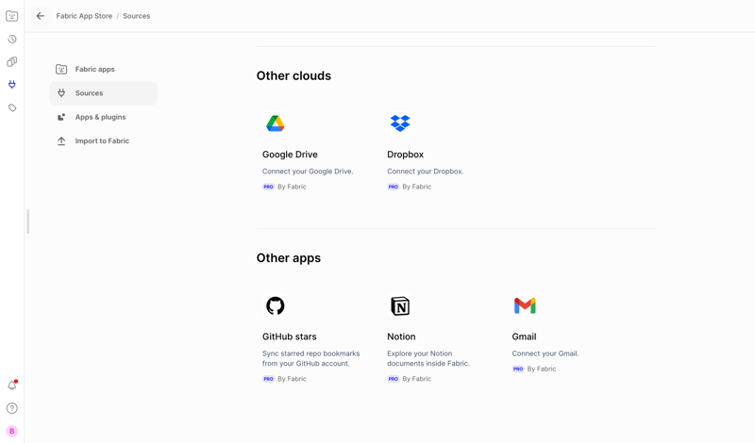Open Apps & plugins section
755x443 pixels.
click(100, 117)
